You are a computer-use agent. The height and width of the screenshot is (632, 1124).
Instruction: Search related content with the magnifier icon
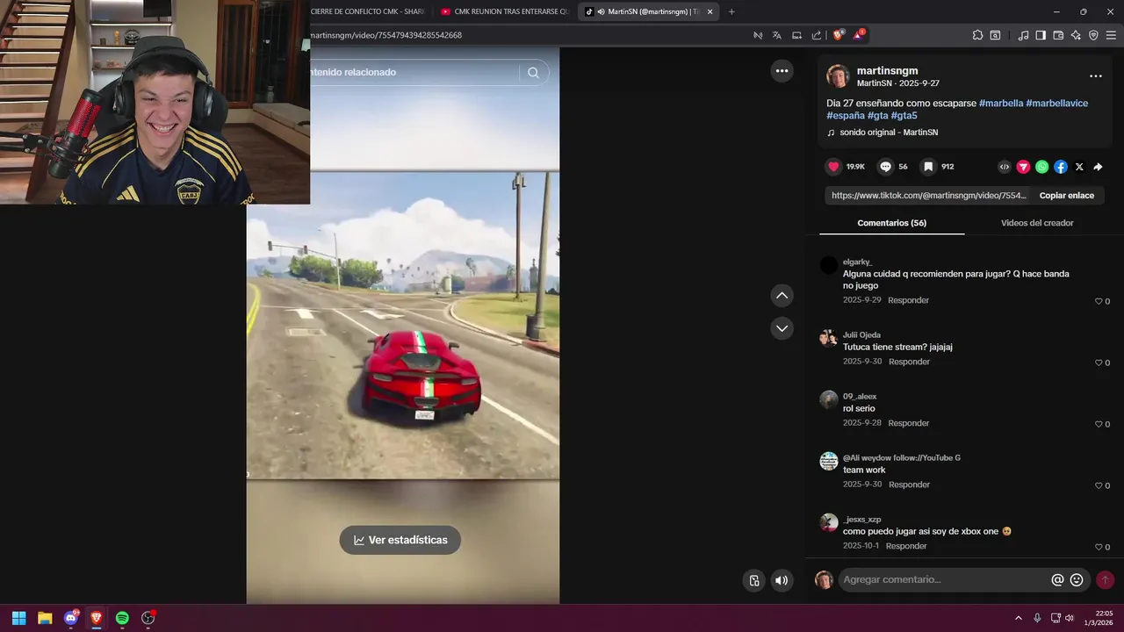click(x=533, y=72)
